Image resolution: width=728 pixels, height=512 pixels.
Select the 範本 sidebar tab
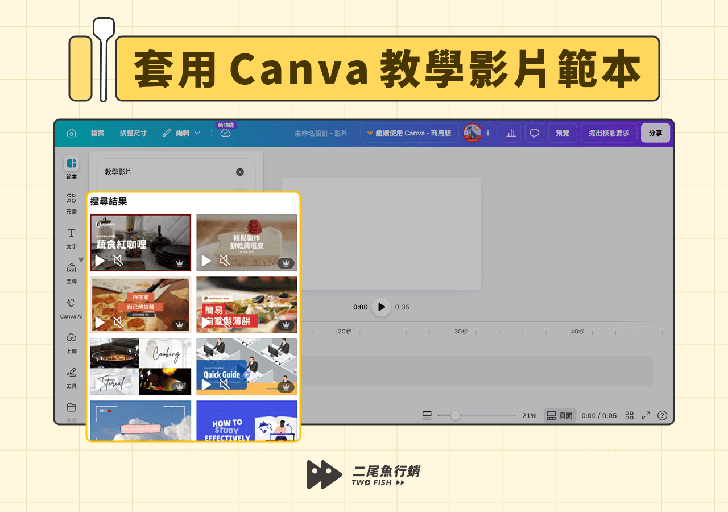tap(71, 168)
